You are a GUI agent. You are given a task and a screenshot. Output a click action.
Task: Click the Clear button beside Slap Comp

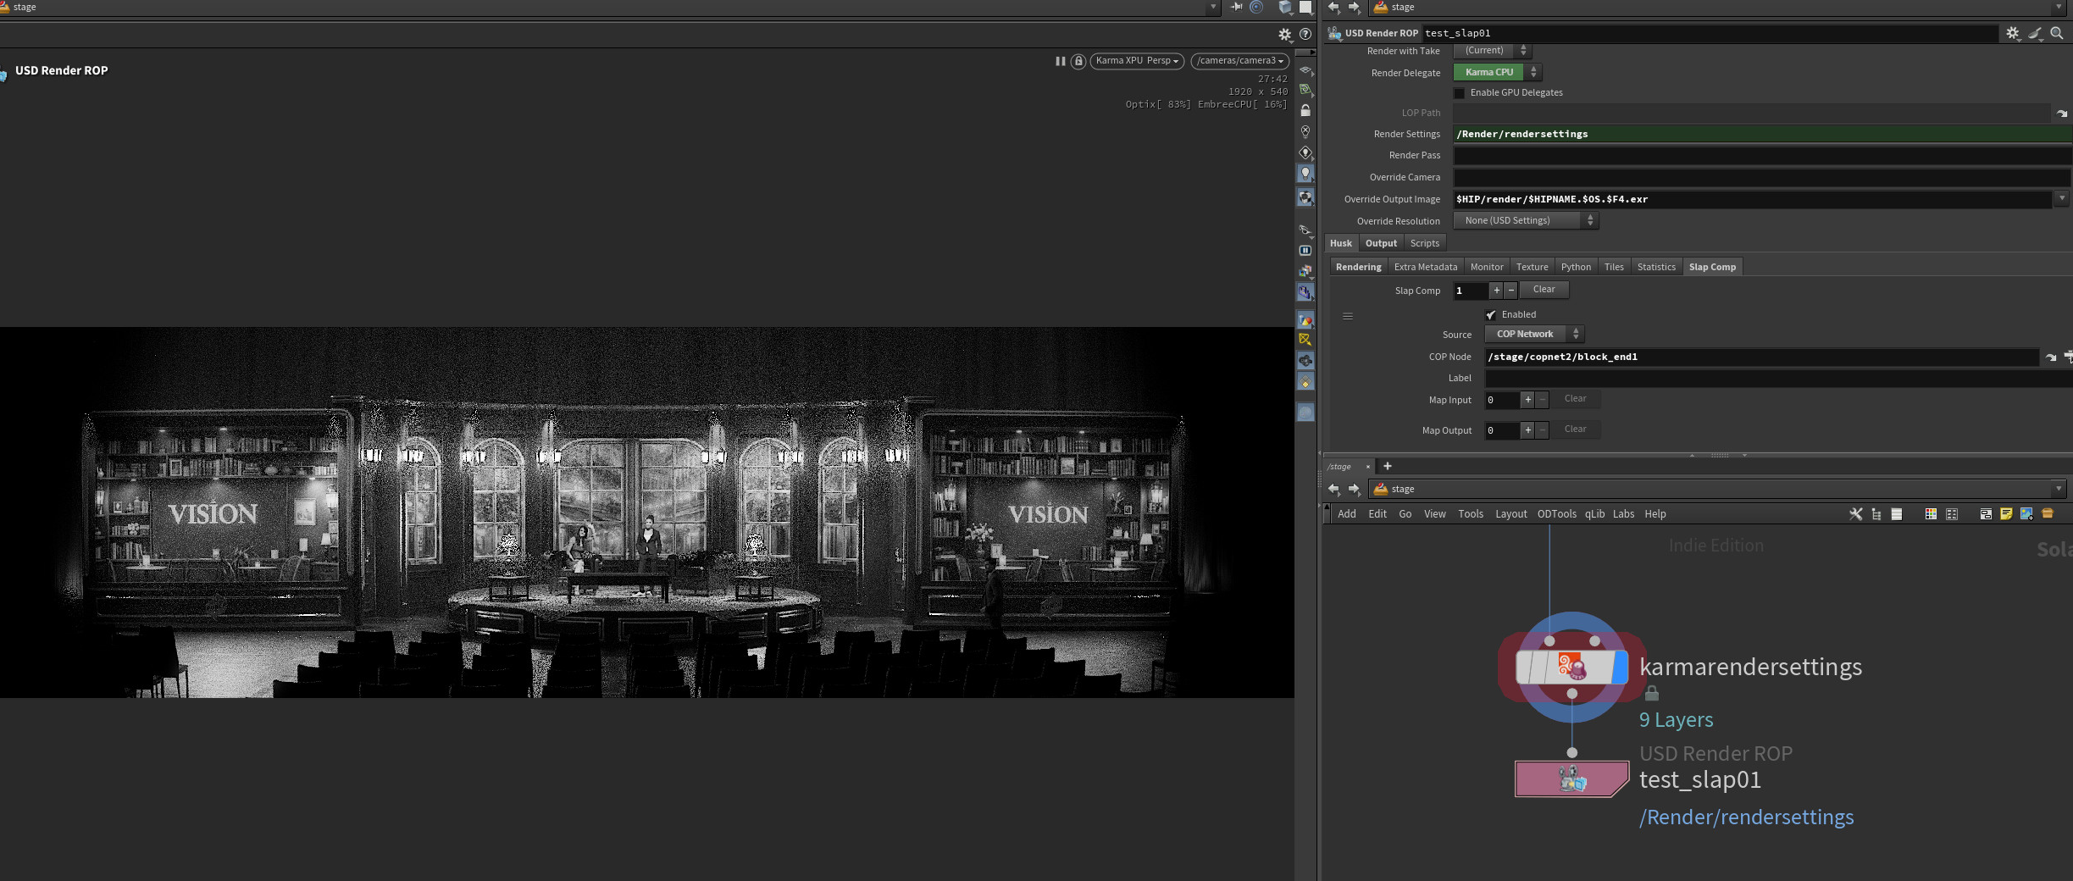[1544, 290]
